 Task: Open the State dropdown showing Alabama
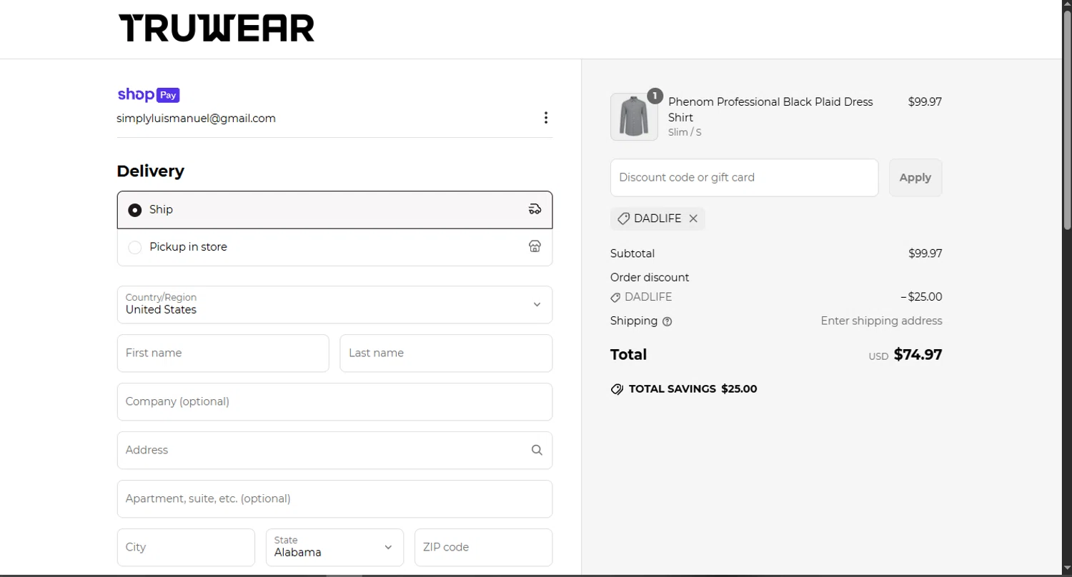click(334, 547)
